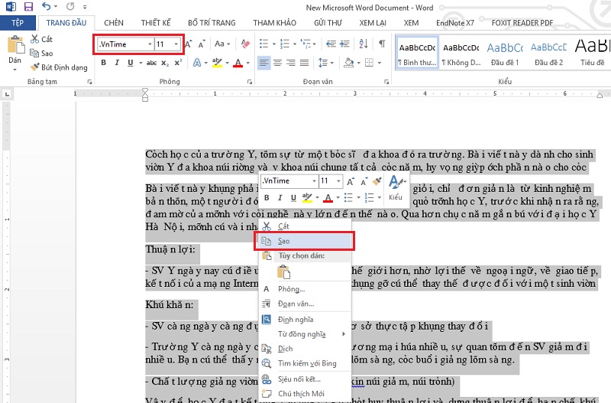The height and width of the screenshot is (403, 611).
Task: Click the bullet list icon in the ribbon
Action: [x=264, y=44]
